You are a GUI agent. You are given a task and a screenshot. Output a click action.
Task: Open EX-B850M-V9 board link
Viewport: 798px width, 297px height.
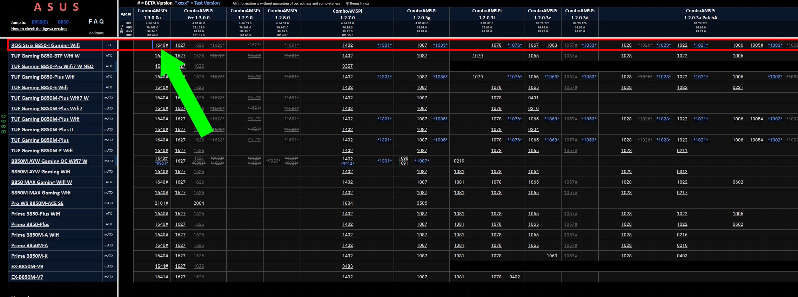pyautogui.click(x=27, y=266)
